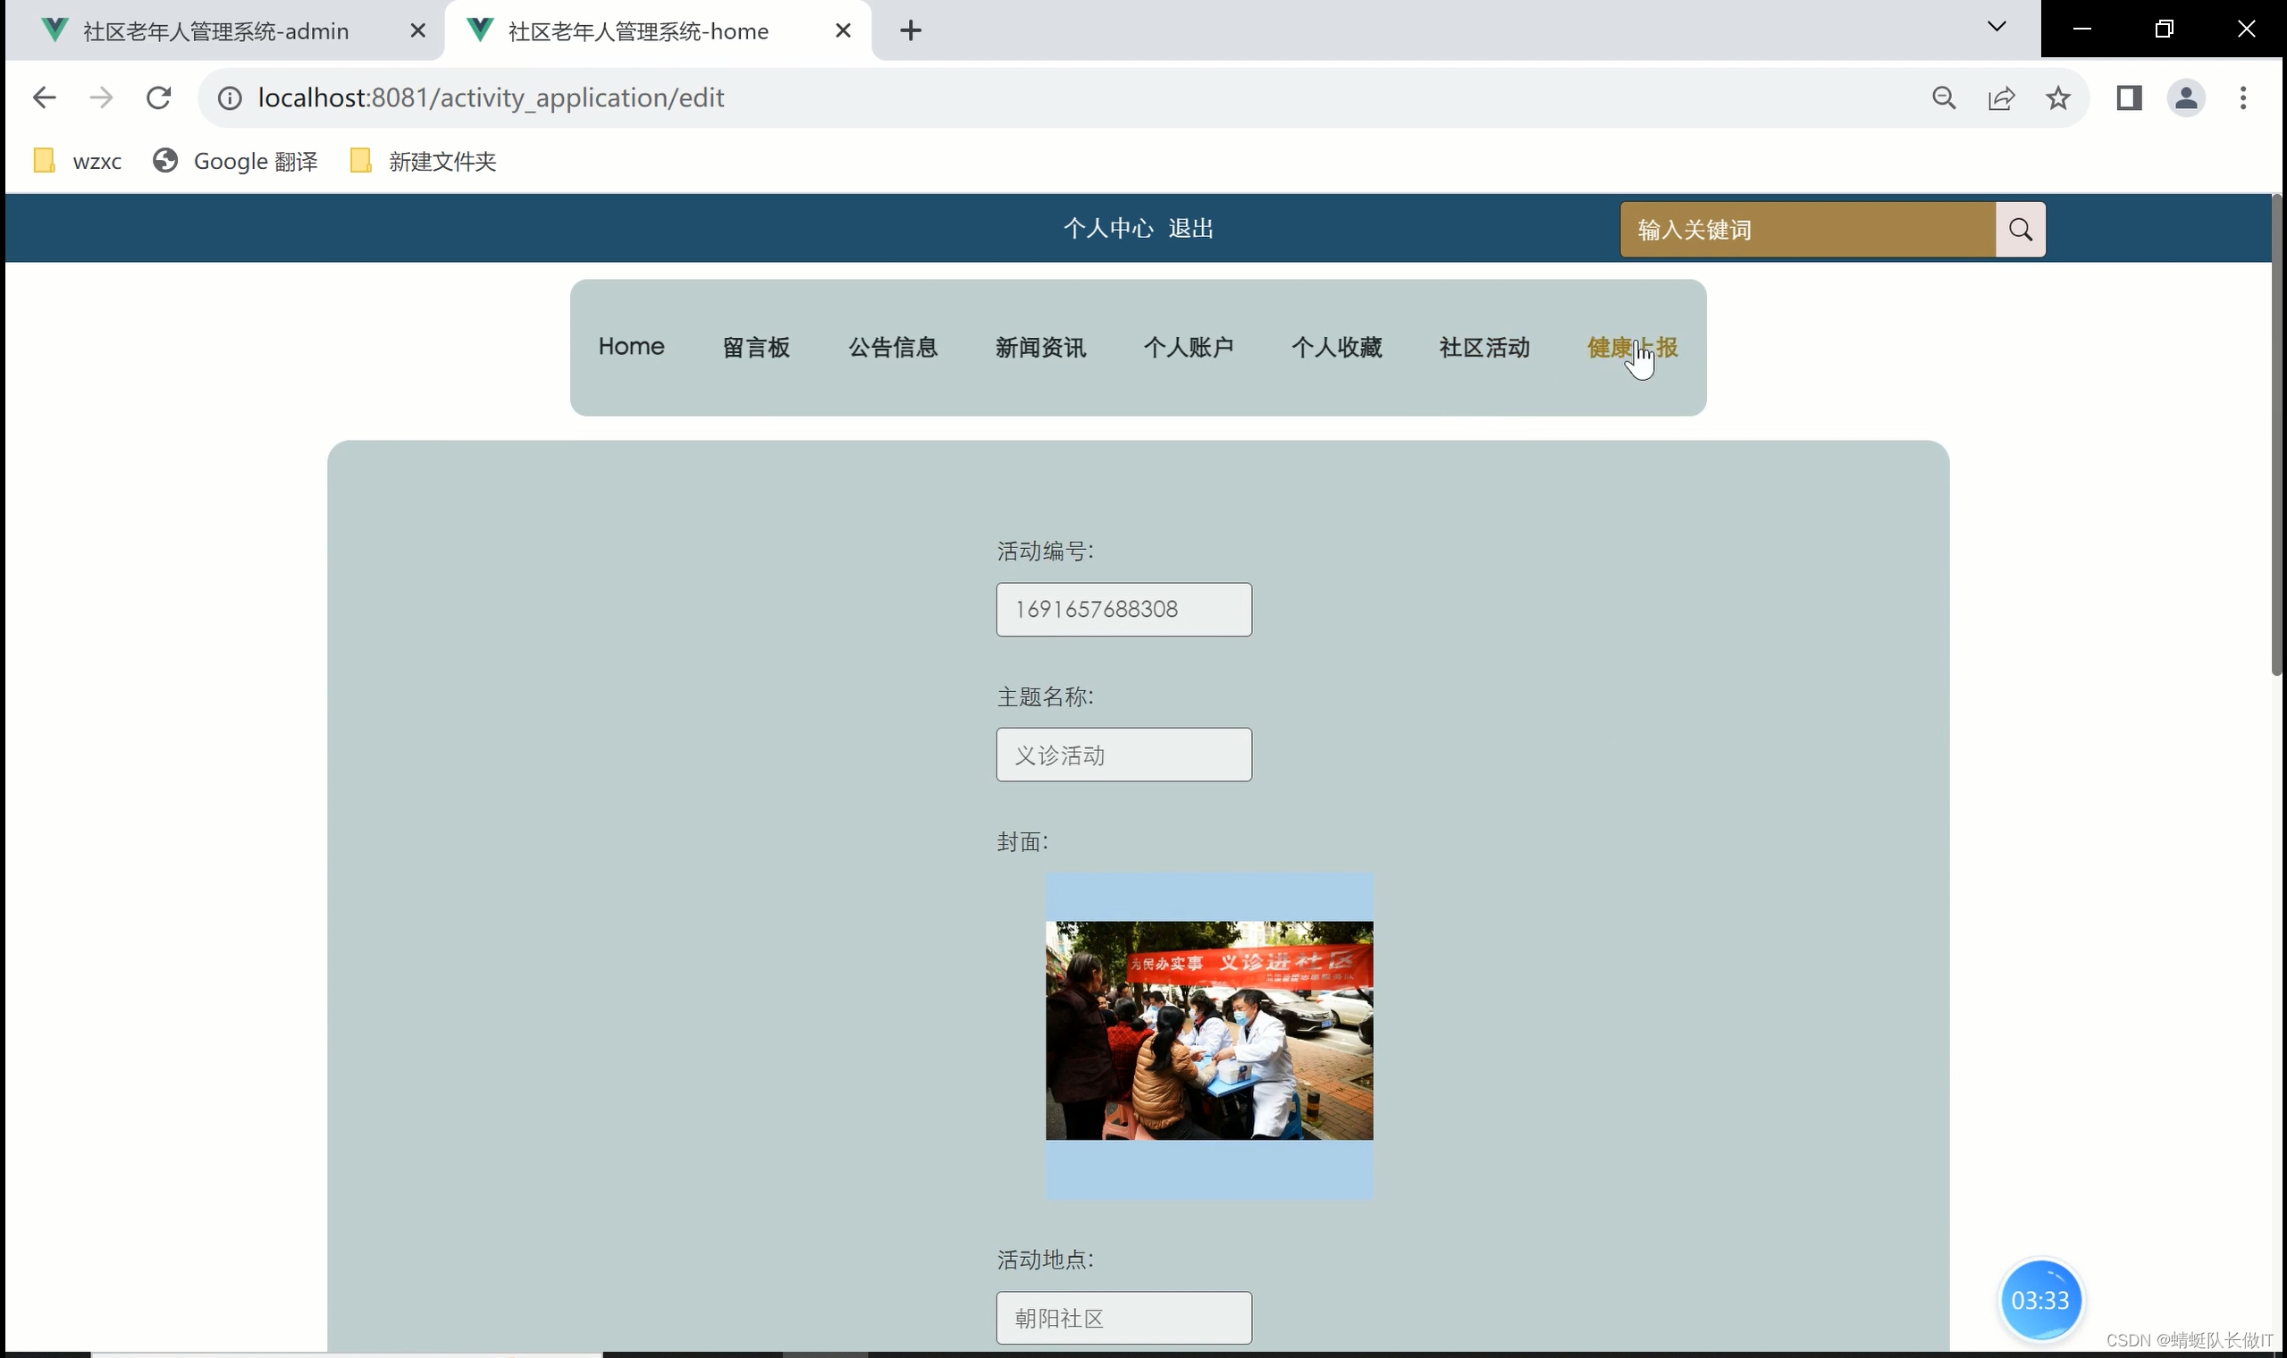Click the 输入关键词 search field
This screenshot has width=2287, height=1358.
tap(1806, 230)
